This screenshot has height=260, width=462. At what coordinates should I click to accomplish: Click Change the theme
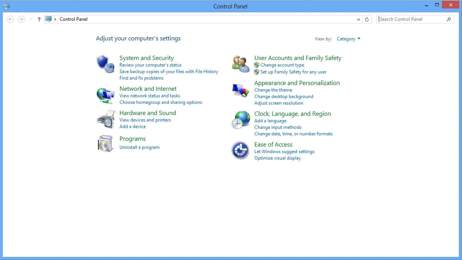click(x=273, y=90)
